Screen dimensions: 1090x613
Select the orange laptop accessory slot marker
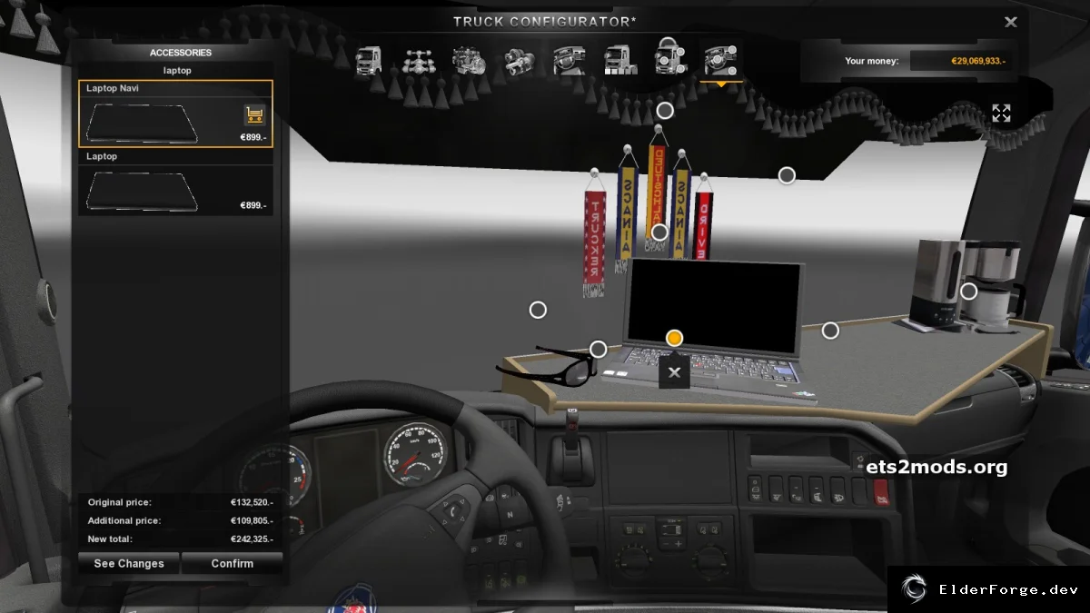tap(674, 338)
